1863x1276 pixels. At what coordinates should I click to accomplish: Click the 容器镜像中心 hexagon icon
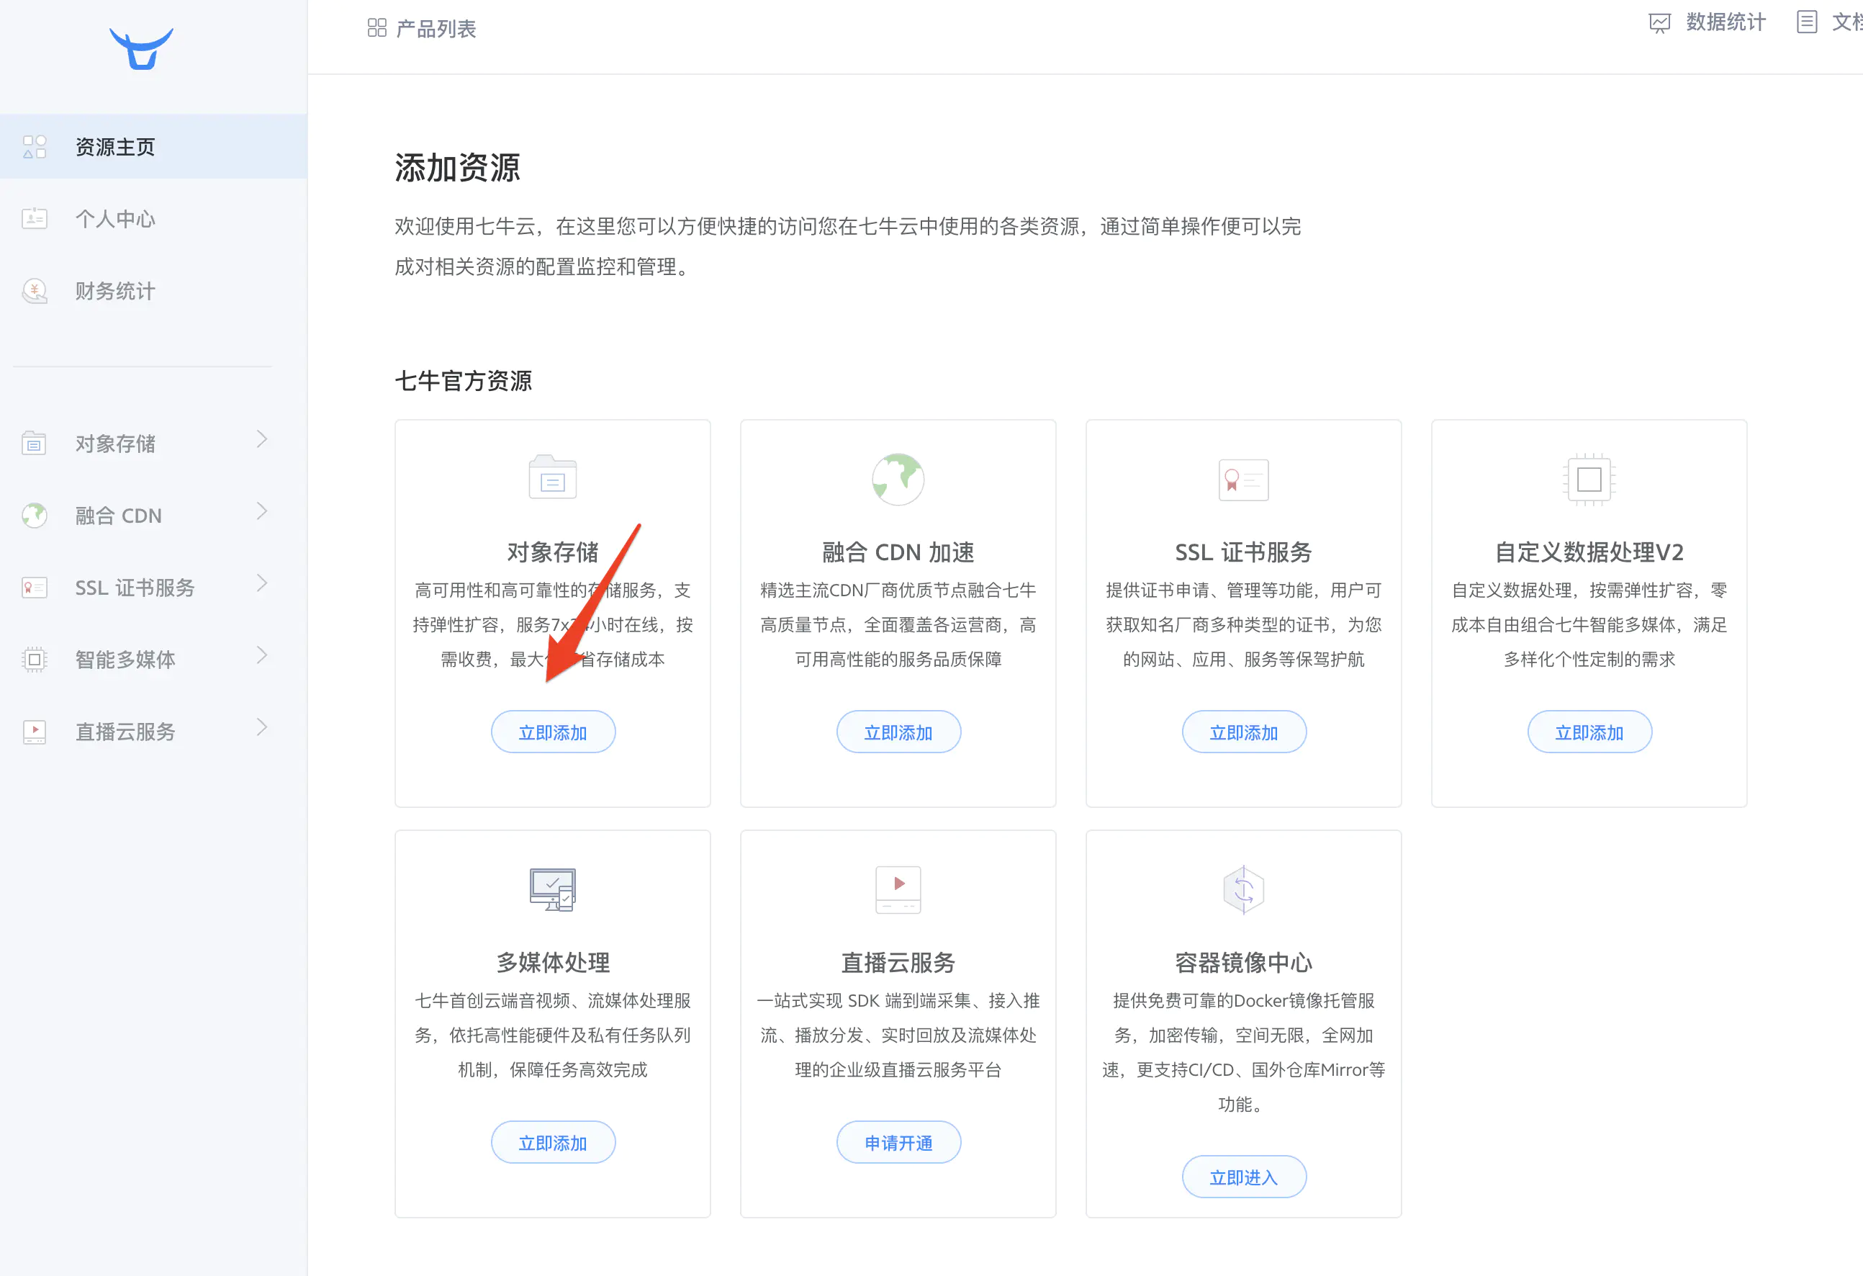(x=1243, y=889)
